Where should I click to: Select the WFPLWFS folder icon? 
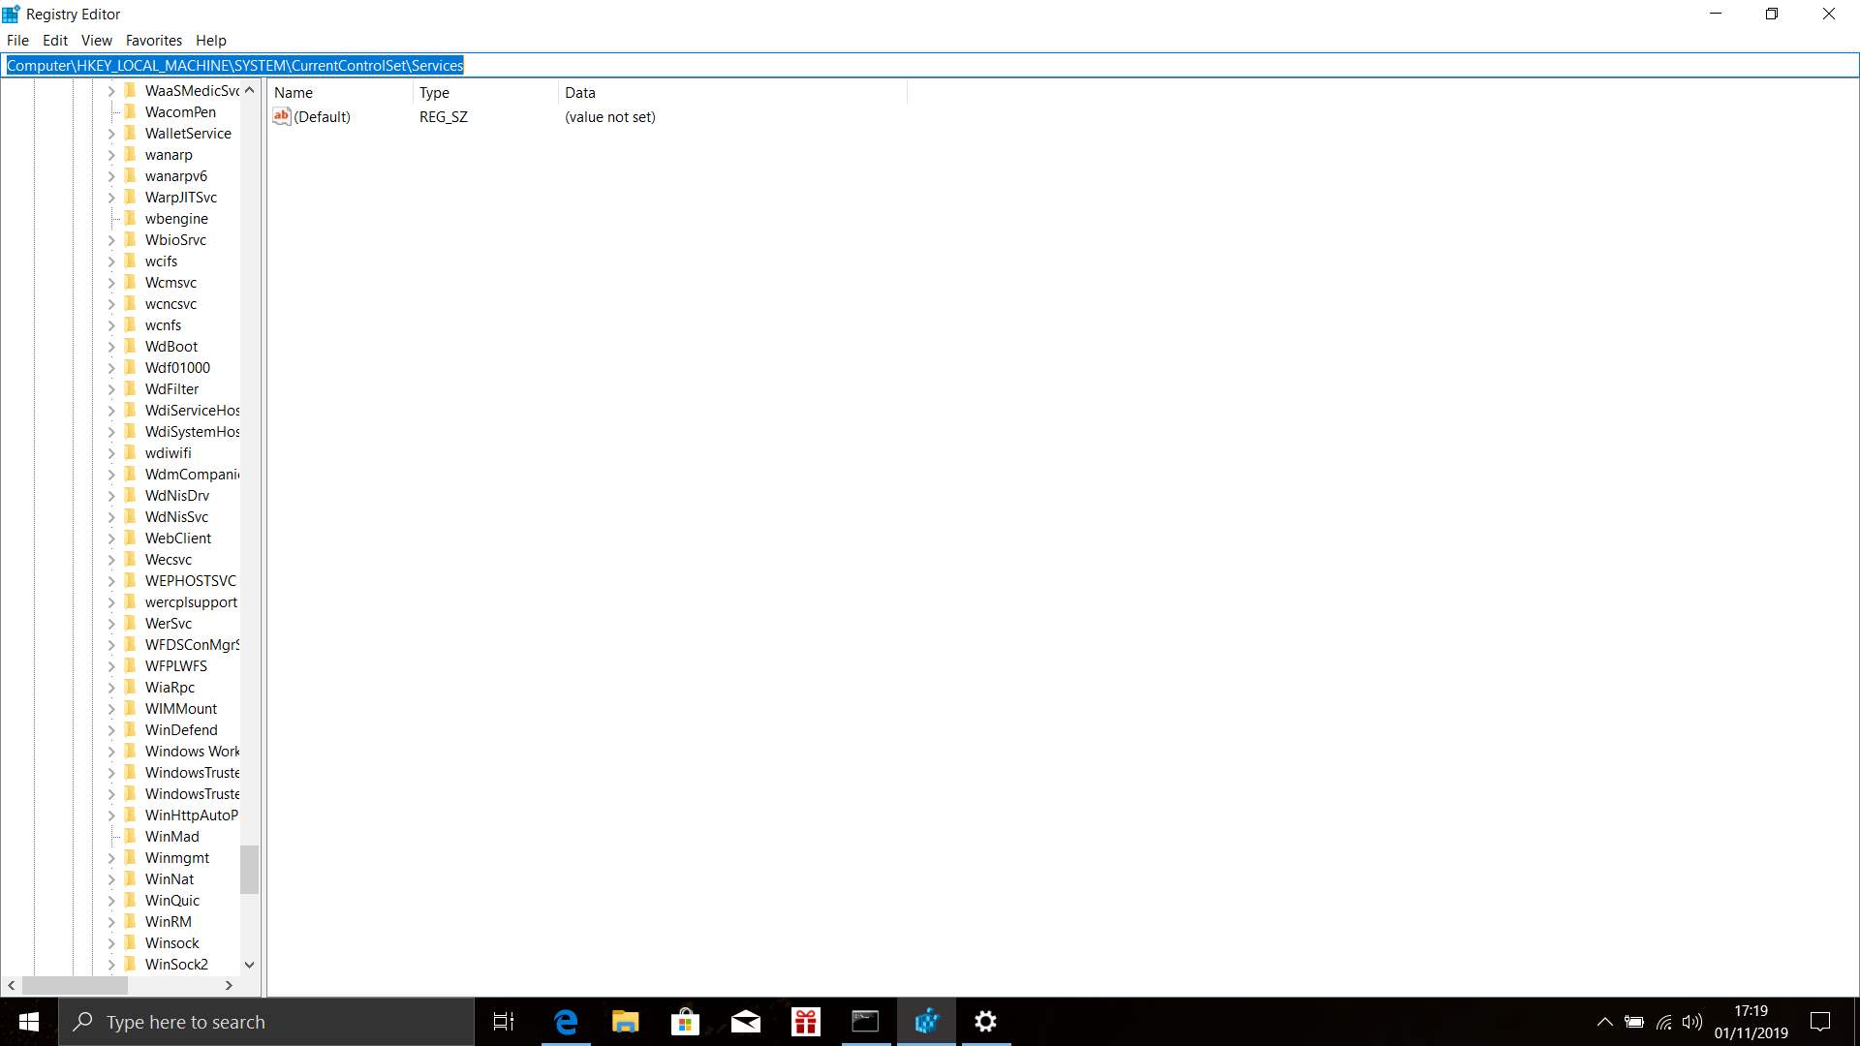tap(131, 665)
